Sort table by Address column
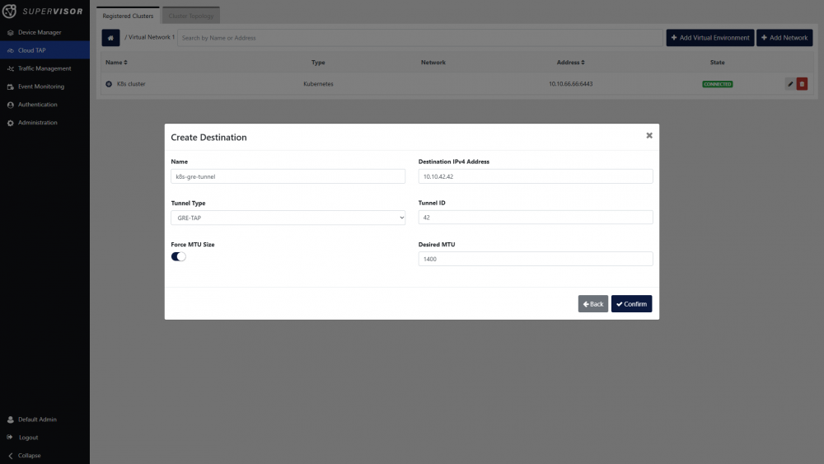The width and height of the screenshot is (824, 464). click(570, 63)
